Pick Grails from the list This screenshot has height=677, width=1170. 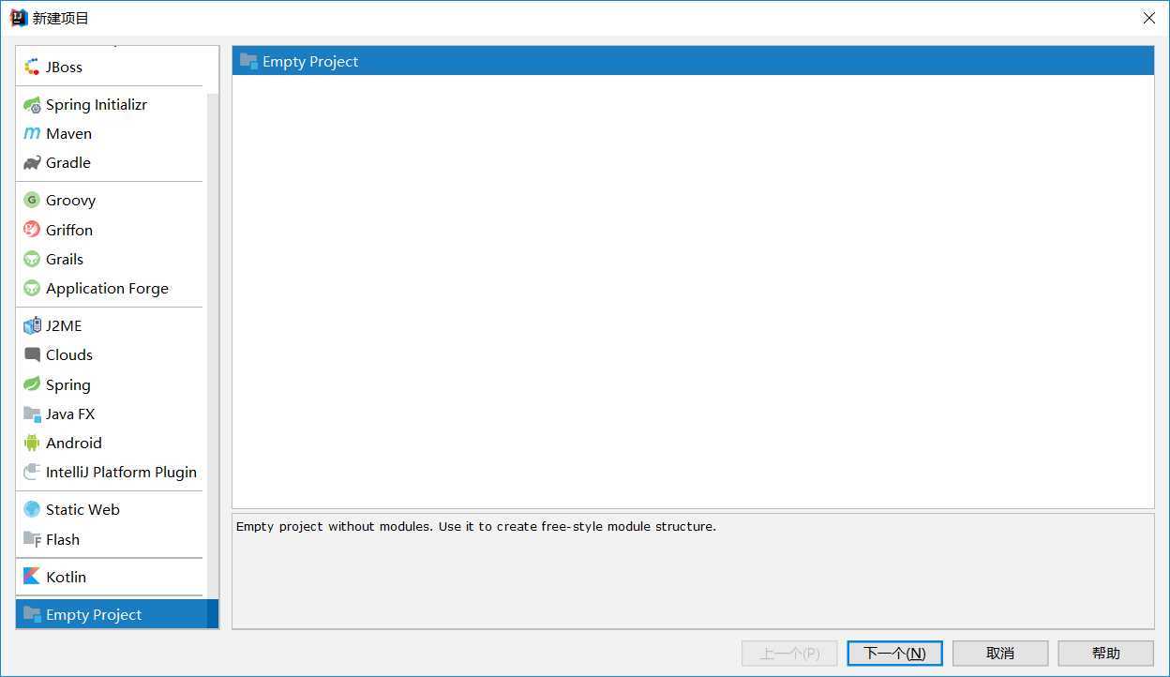pos(65,260)
